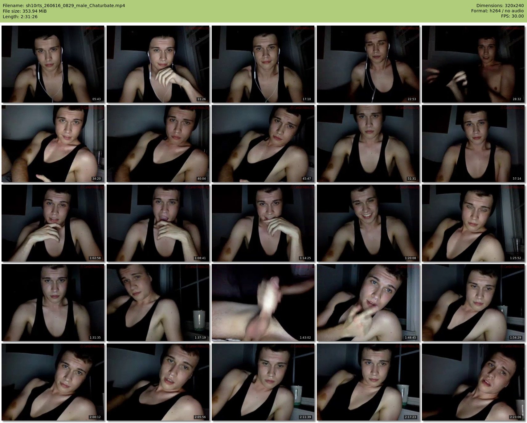This screenshot has width=527, height=423.
Task: Select the frame stamped 2:17:23
Action: click(x=368, y=382)
